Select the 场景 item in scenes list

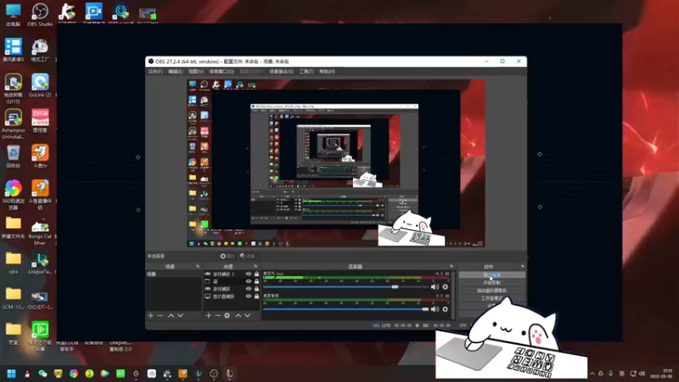[x=174, y=274]
